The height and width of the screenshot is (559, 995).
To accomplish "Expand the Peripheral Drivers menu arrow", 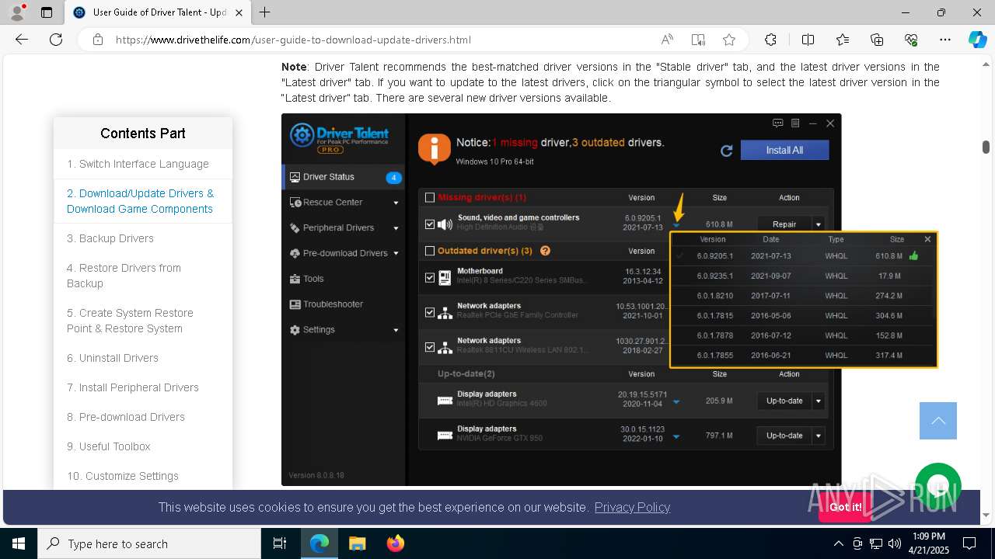I will tap(396, 228).
